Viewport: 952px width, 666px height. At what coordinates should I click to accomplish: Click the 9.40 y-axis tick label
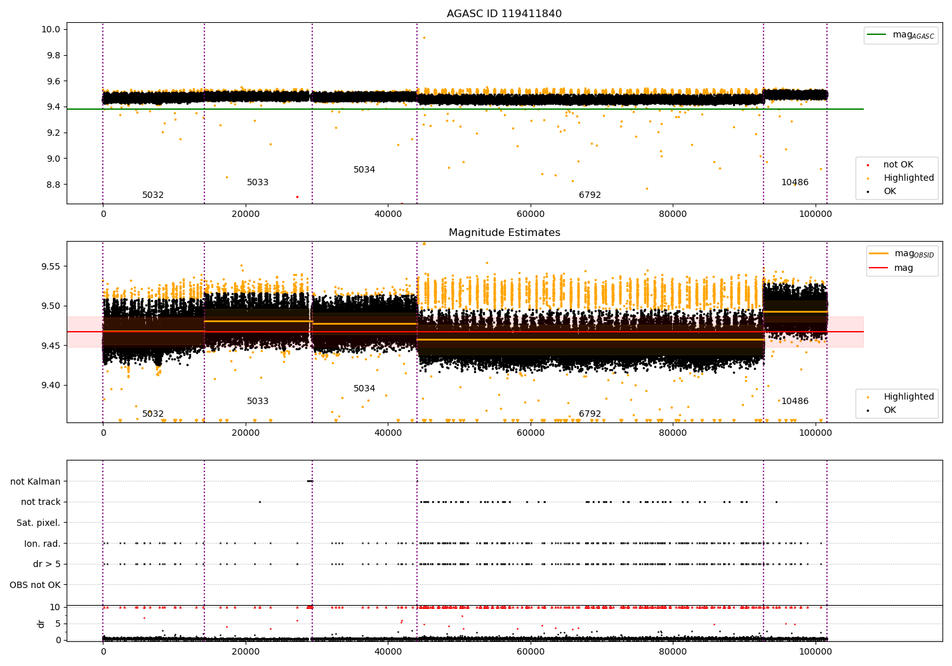(51, 386)
